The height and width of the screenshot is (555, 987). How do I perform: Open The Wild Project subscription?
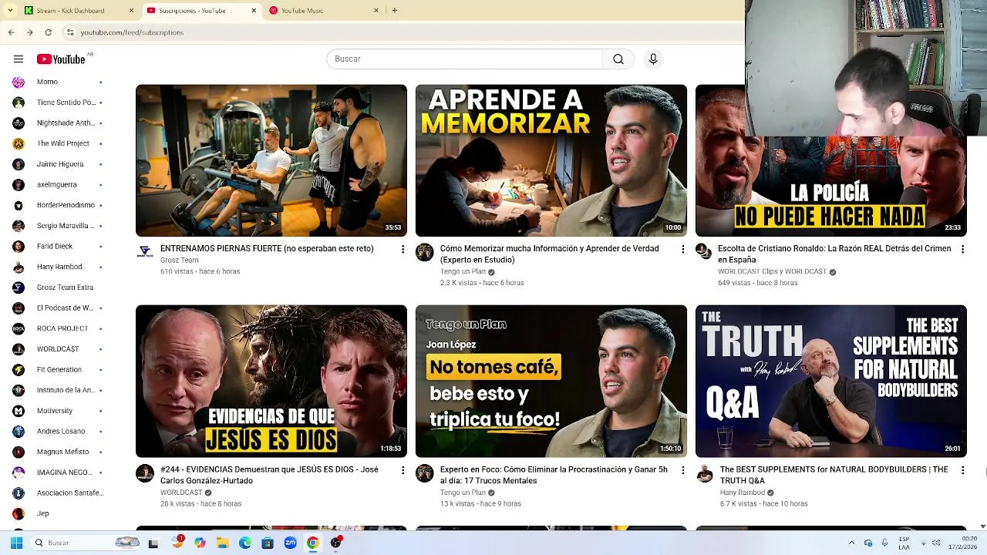(x=58, y=143)
